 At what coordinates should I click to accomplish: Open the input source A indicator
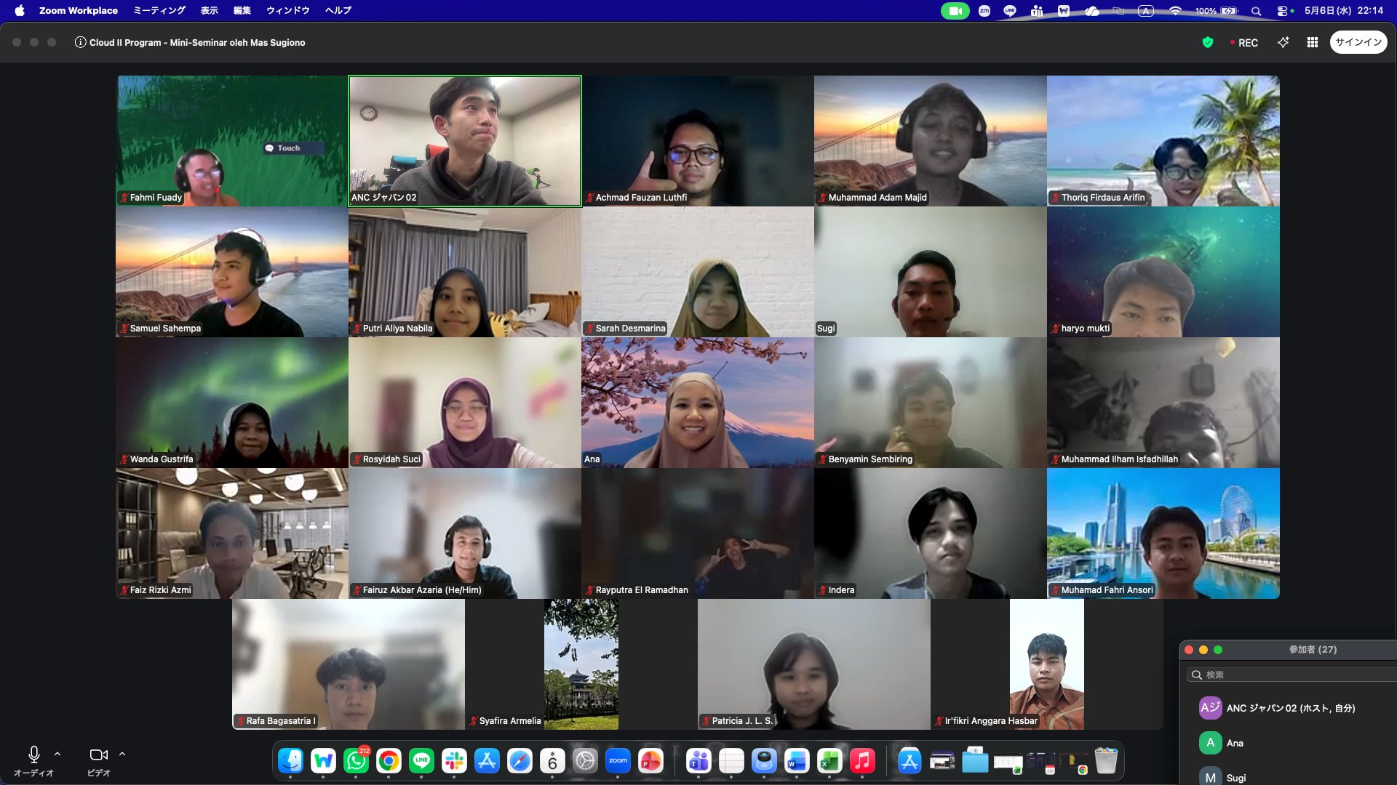coord(1146,11)
